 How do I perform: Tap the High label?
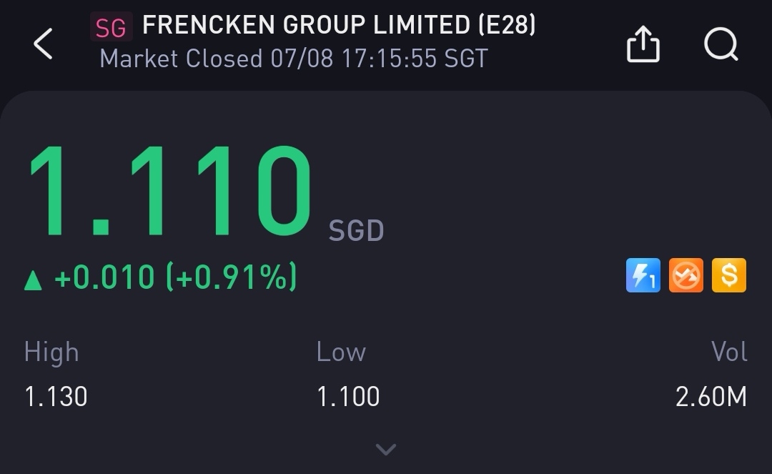point(51,352)
